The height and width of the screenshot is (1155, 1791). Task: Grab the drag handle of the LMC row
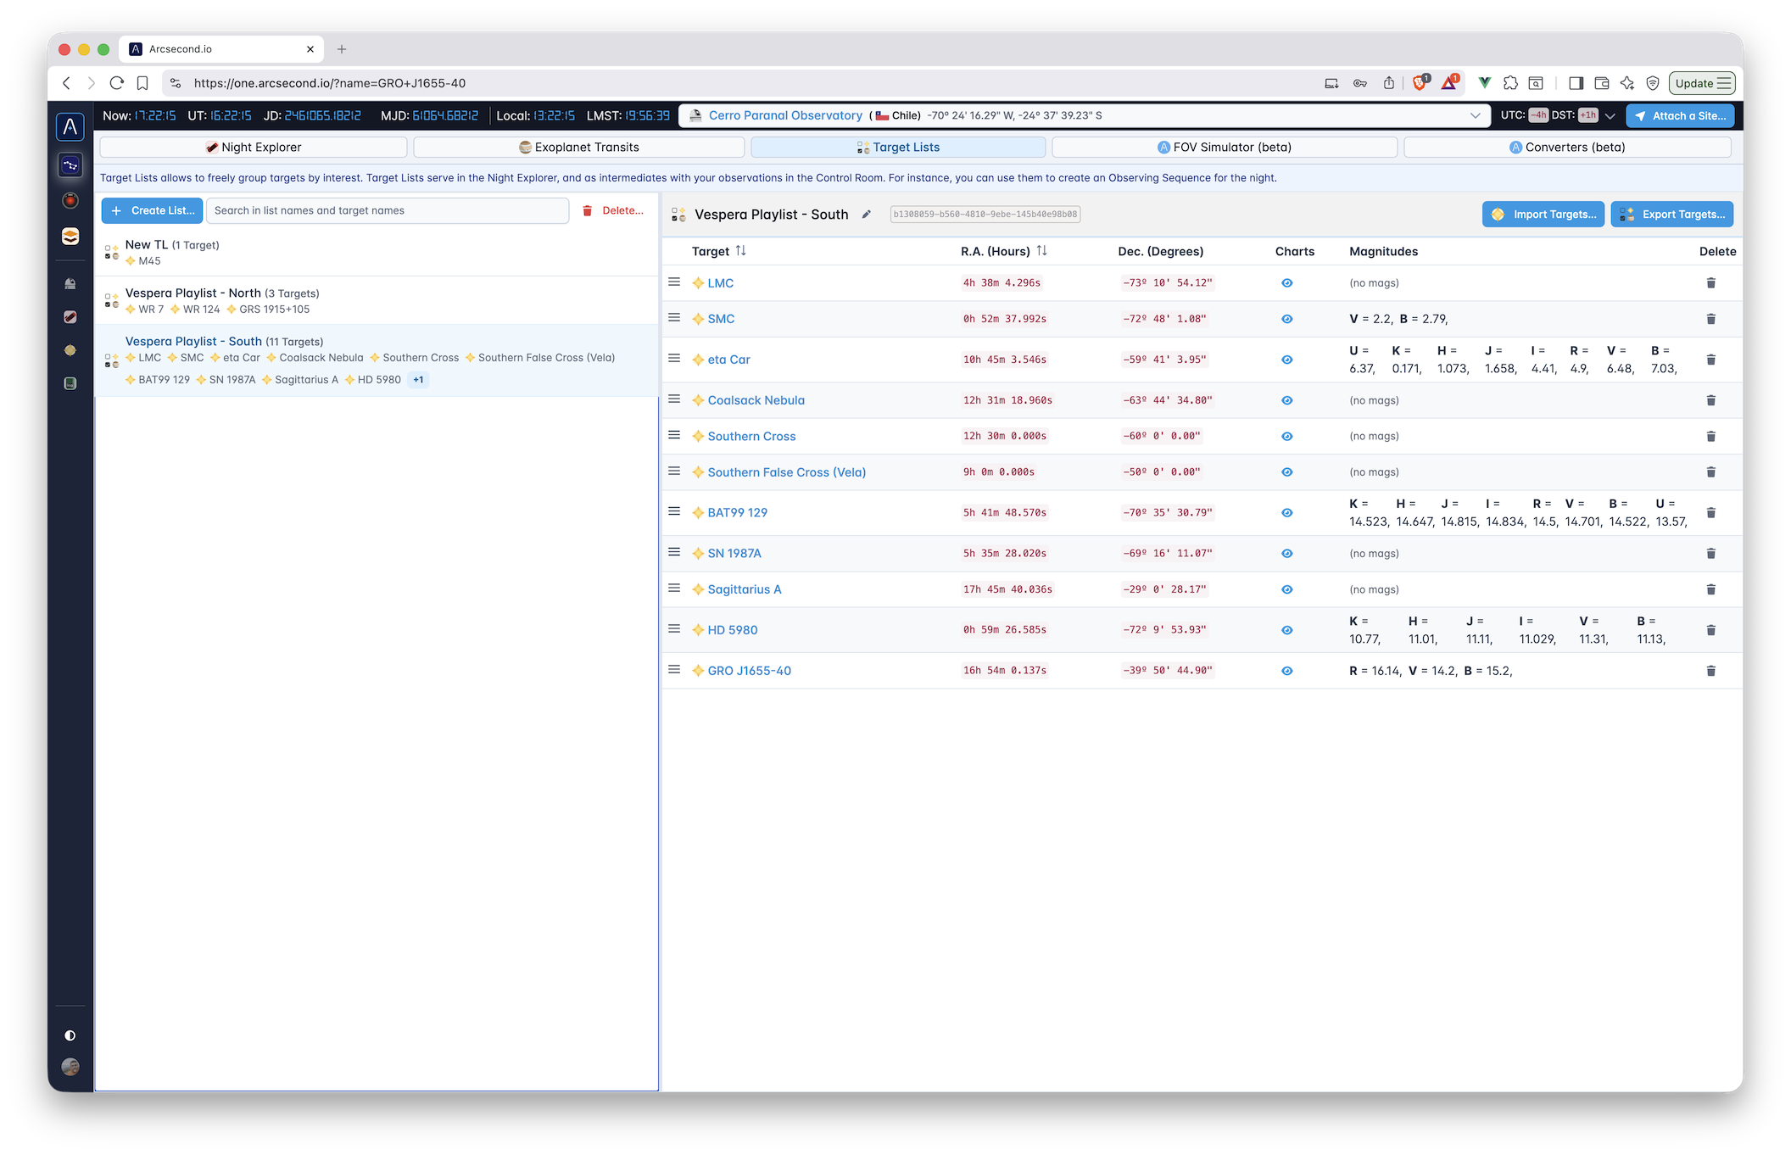[674, 282]
